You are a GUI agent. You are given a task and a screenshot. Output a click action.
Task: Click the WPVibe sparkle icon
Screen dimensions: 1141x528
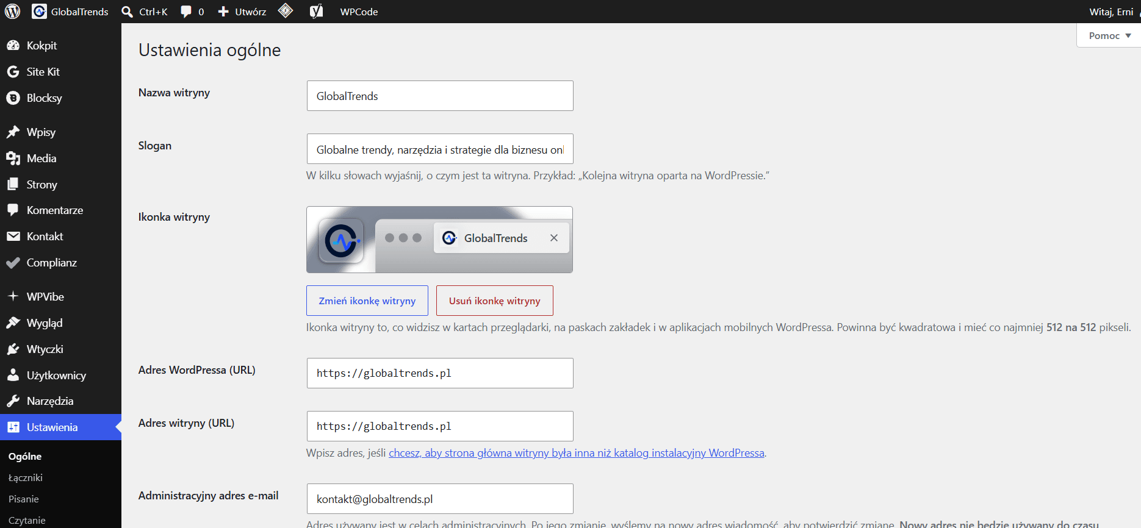[x=13, y=297]
